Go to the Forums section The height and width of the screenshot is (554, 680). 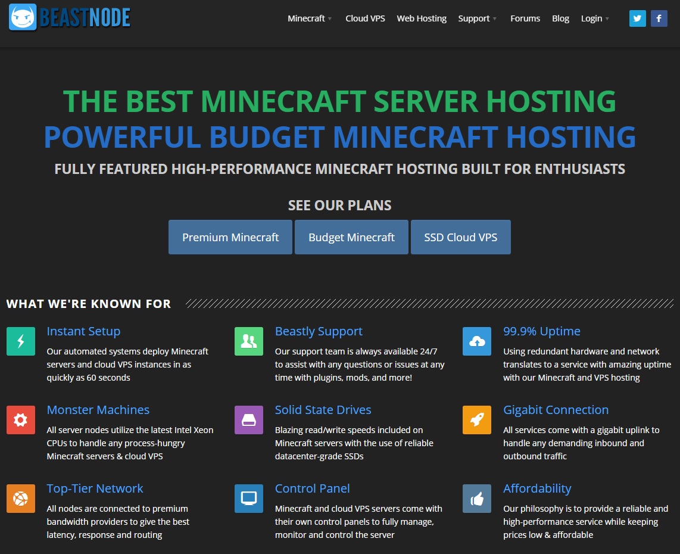(525, 18)
